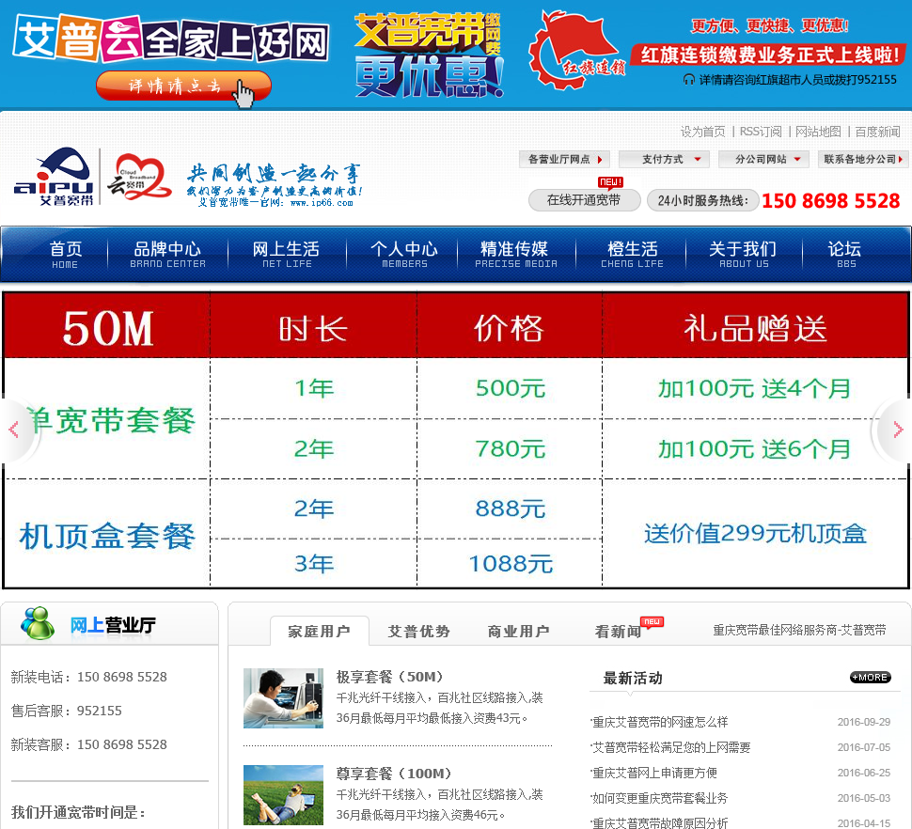912x829 pixels.
Task: Open 极享套餐 (50M) thumbnail image
Action: point(283,698)
